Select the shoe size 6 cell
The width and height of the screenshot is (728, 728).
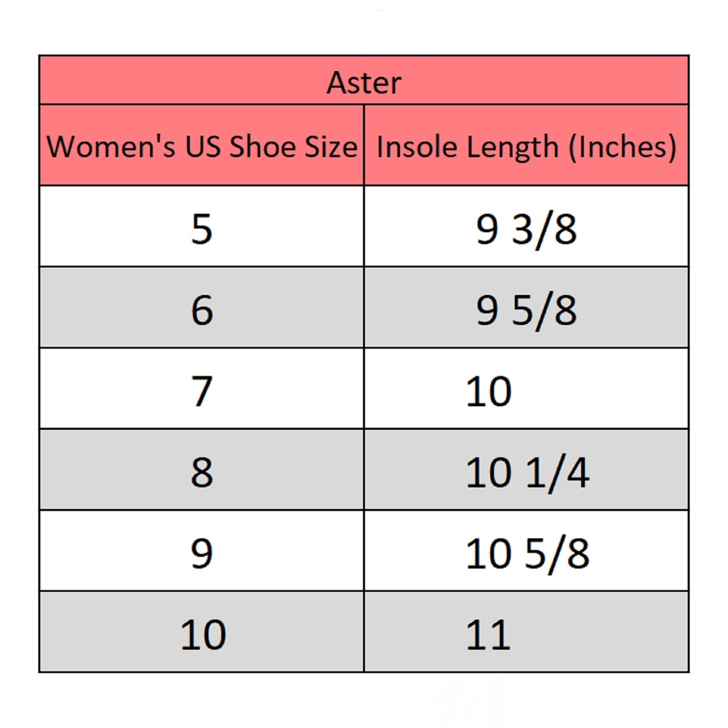(202, 310)
